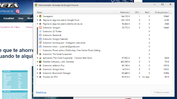
Task: Click the Google+ extension icon
Action: click(x=40, y=28)
